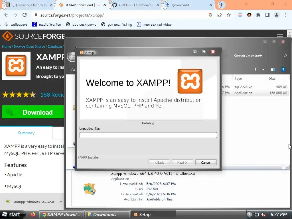Open a new tab with the plus button

pyautogui.click(x=221, y=5)
